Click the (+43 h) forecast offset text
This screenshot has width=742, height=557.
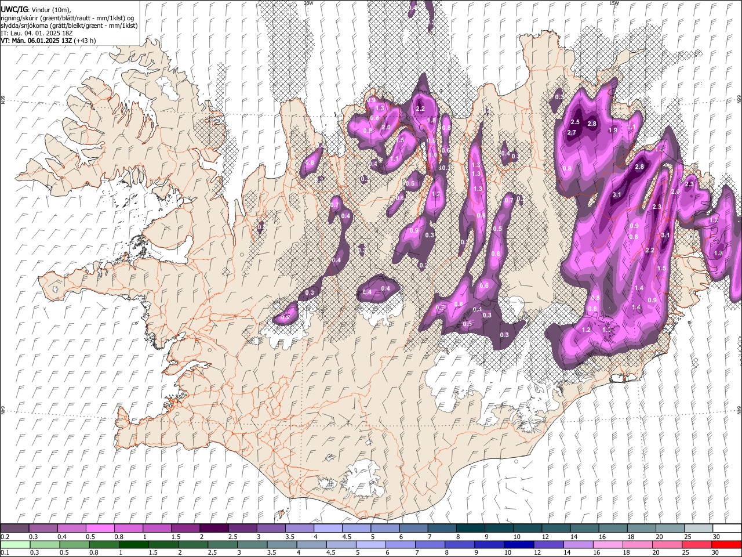85,41
